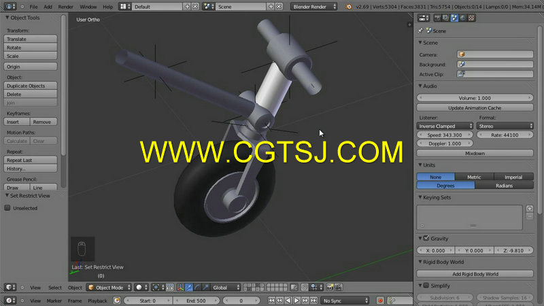Open the File menu
This screenshot has width=544, height=306.
33,7
